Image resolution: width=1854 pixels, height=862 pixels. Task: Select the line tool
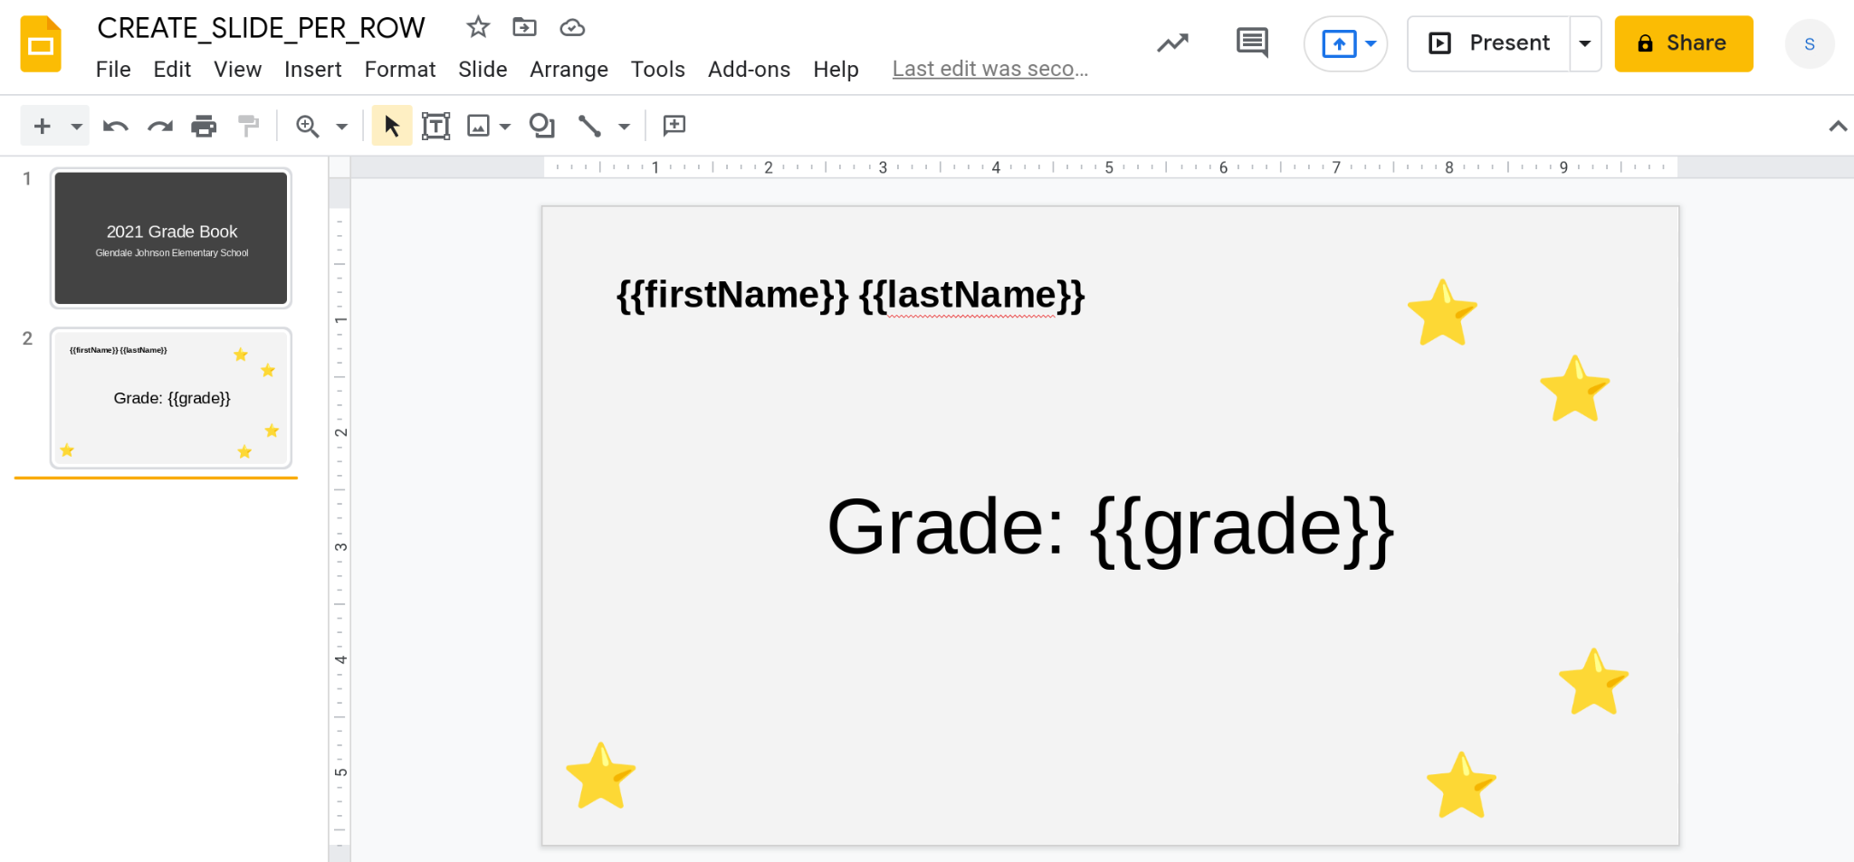[589, 126]
